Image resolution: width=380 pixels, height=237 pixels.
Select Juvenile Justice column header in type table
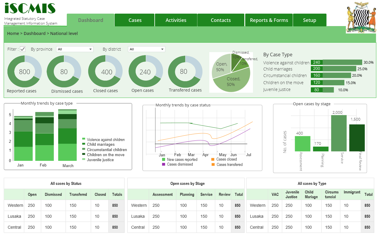coord(292,195)
